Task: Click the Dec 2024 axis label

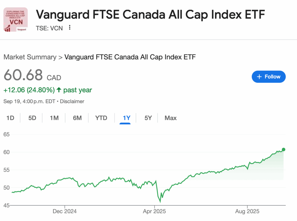Action: click(65, 211)
